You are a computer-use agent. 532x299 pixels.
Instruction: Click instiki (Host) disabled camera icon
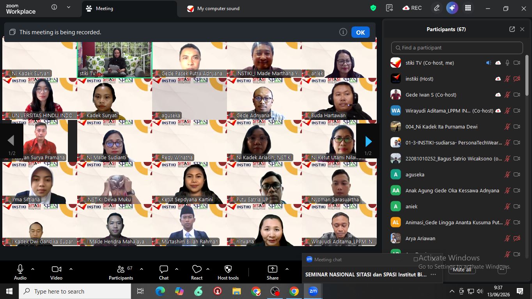517,79
